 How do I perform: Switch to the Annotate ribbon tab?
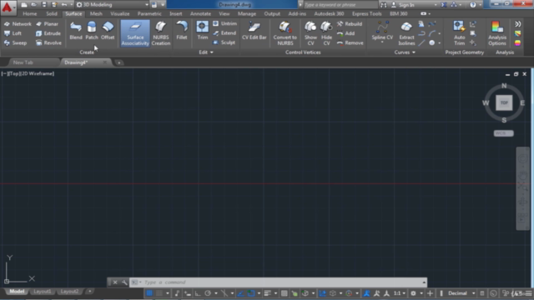(200, 13)
